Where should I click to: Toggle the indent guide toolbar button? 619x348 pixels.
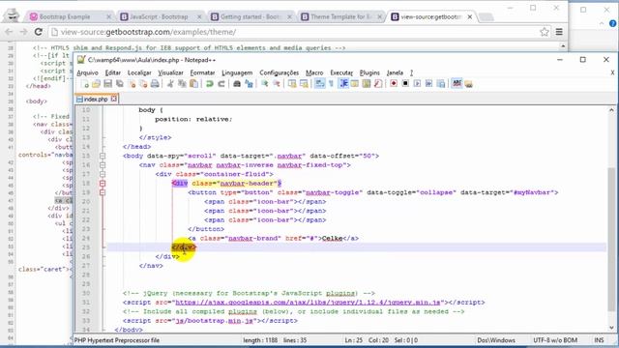coord(344,84)
